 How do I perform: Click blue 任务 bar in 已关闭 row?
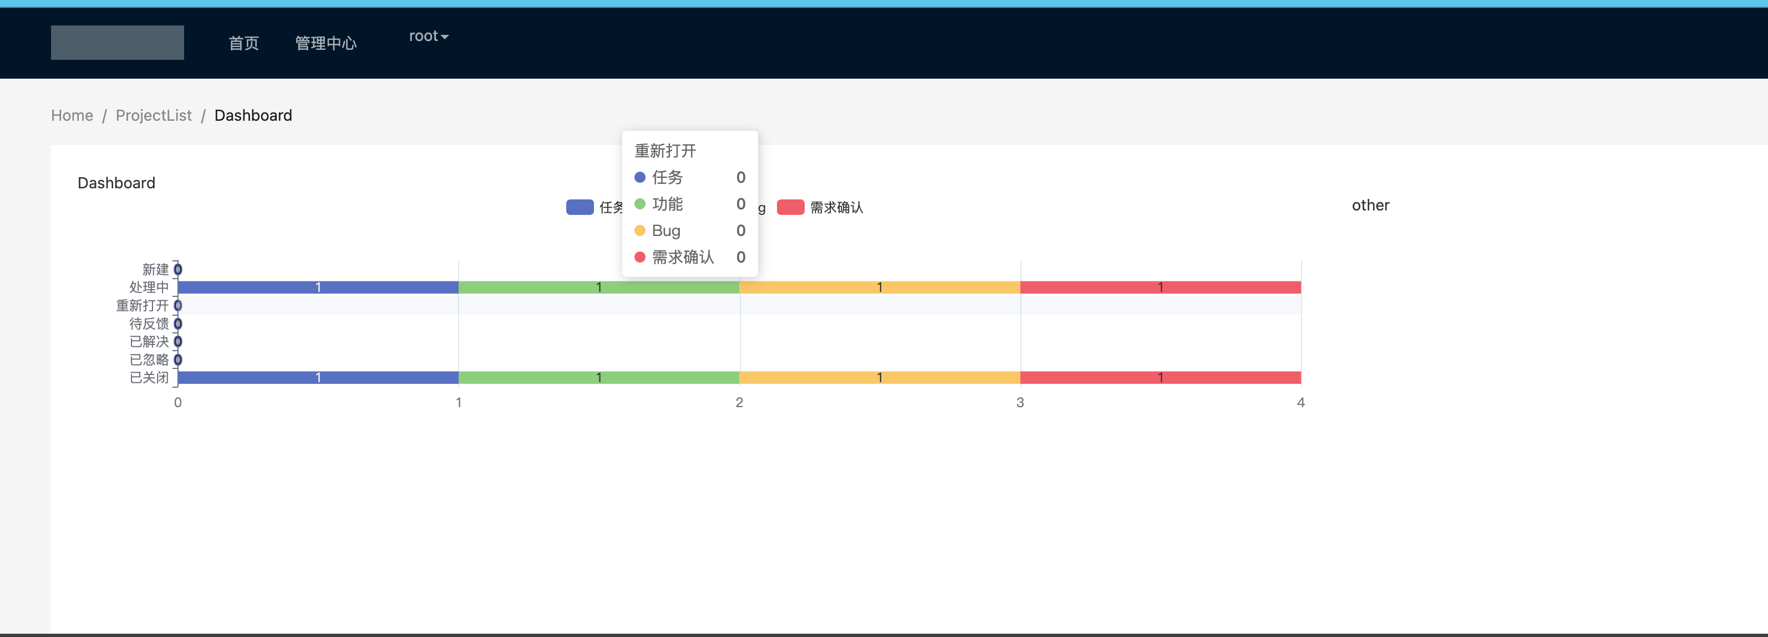[x=318, y=377]
